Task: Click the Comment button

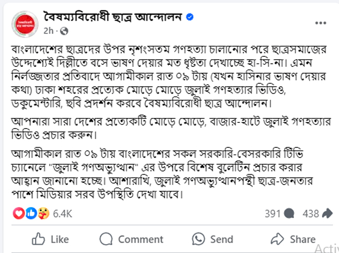Action: click(131, 239)
